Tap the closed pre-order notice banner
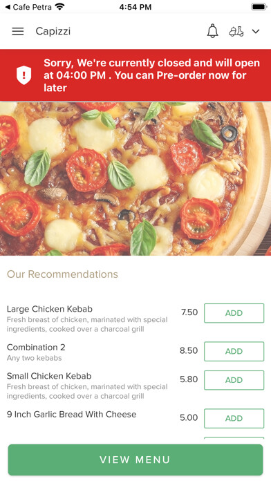271x481 pixels. [135, 75]
